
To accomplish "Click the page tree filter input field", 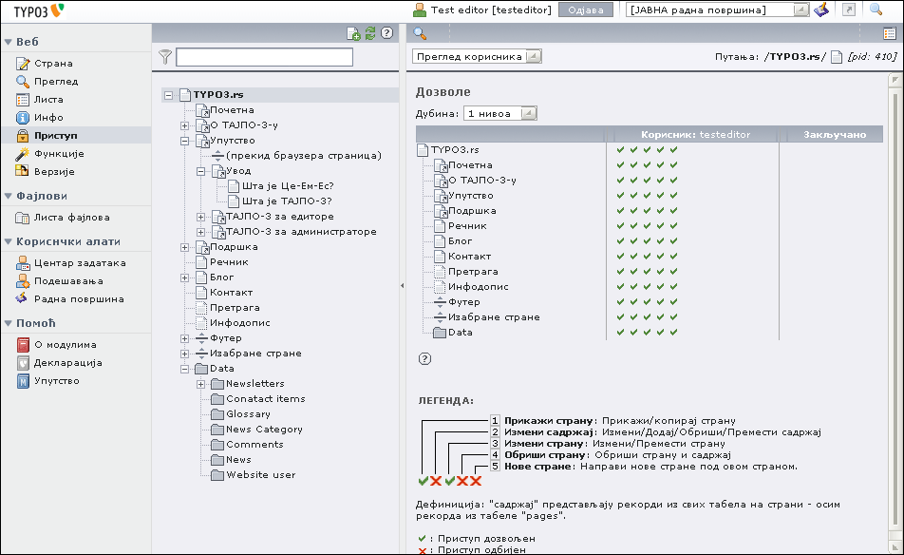I will [264, 56].
